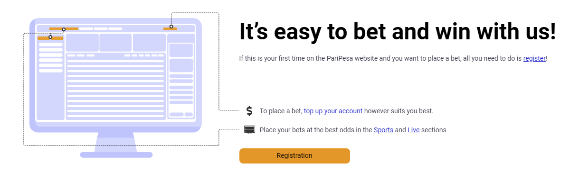Viewport: 579px width, 191px height.
Task: Go to the "Live" section link
Action: coord(413,130)
